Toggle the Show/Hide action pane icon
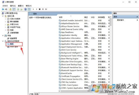 [x=29, y=9]
